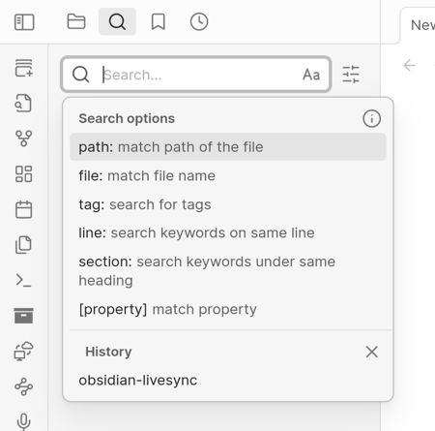The height and width of the screenshot is (431, 435).
Task: Select the active search tab icon
Action: [117, 21]
